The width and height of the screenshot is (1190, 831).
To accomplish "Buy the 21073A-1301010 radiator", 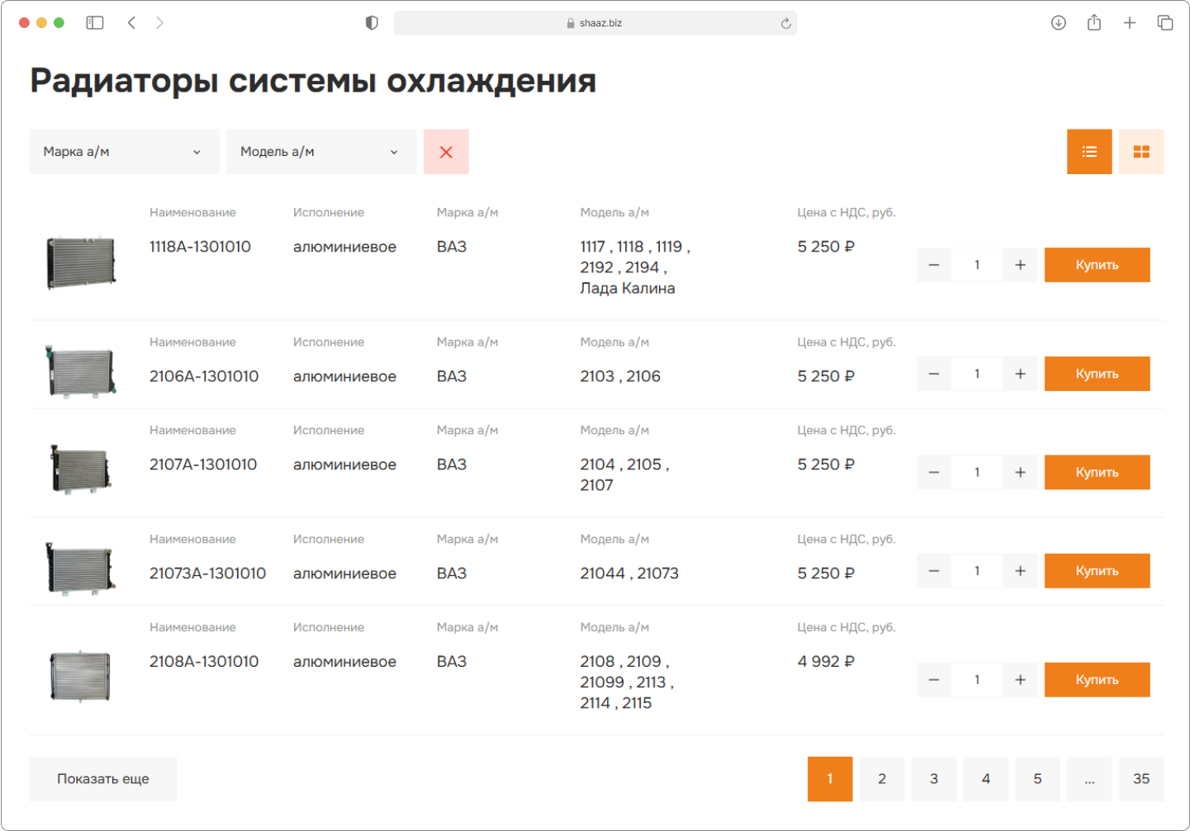I will (x=1096, y=571).
